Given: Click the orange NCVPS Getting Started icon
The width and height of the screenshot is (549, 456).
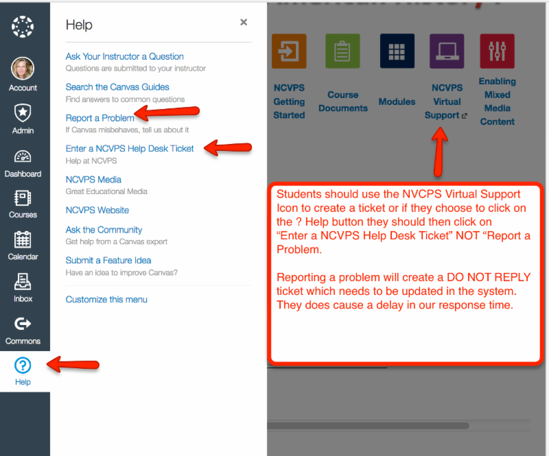Looking at the screenshot, I should (x=289, y=51).
